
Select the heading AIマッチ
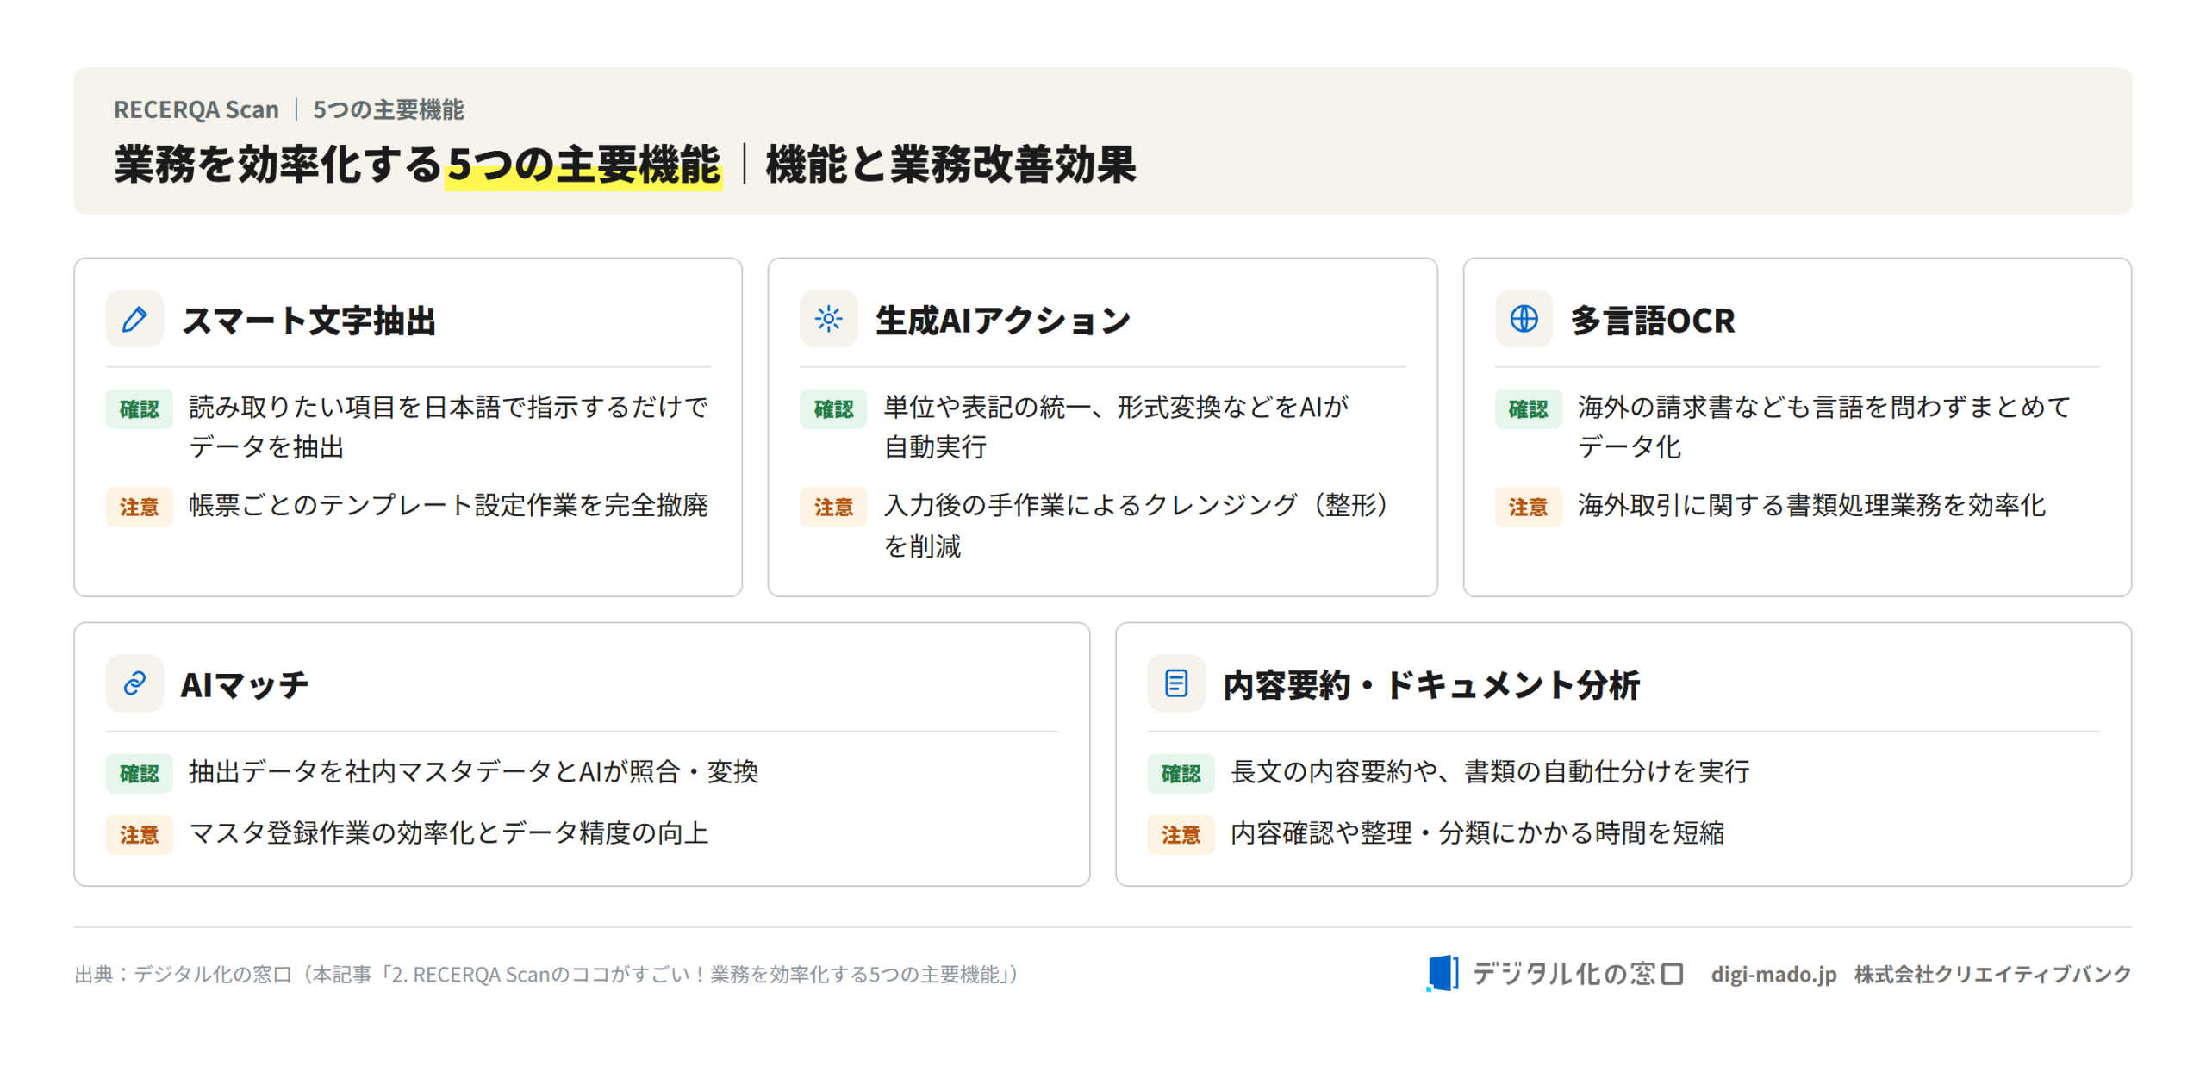coord(244,684)
